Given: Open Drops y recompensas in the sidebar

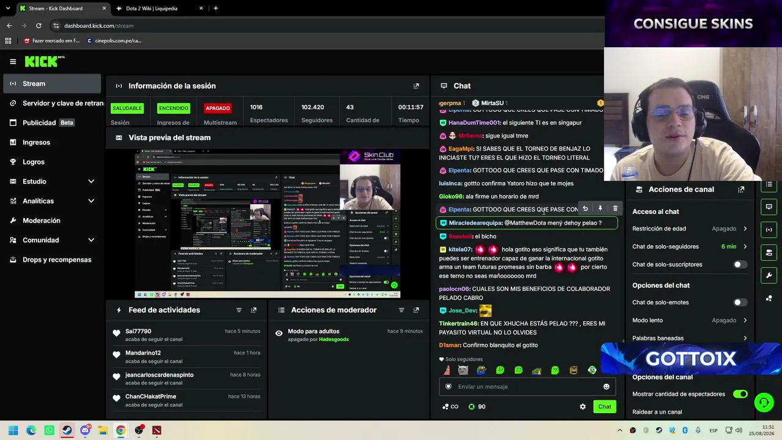Looking at the screenshot, I should [x=52, y=260].
